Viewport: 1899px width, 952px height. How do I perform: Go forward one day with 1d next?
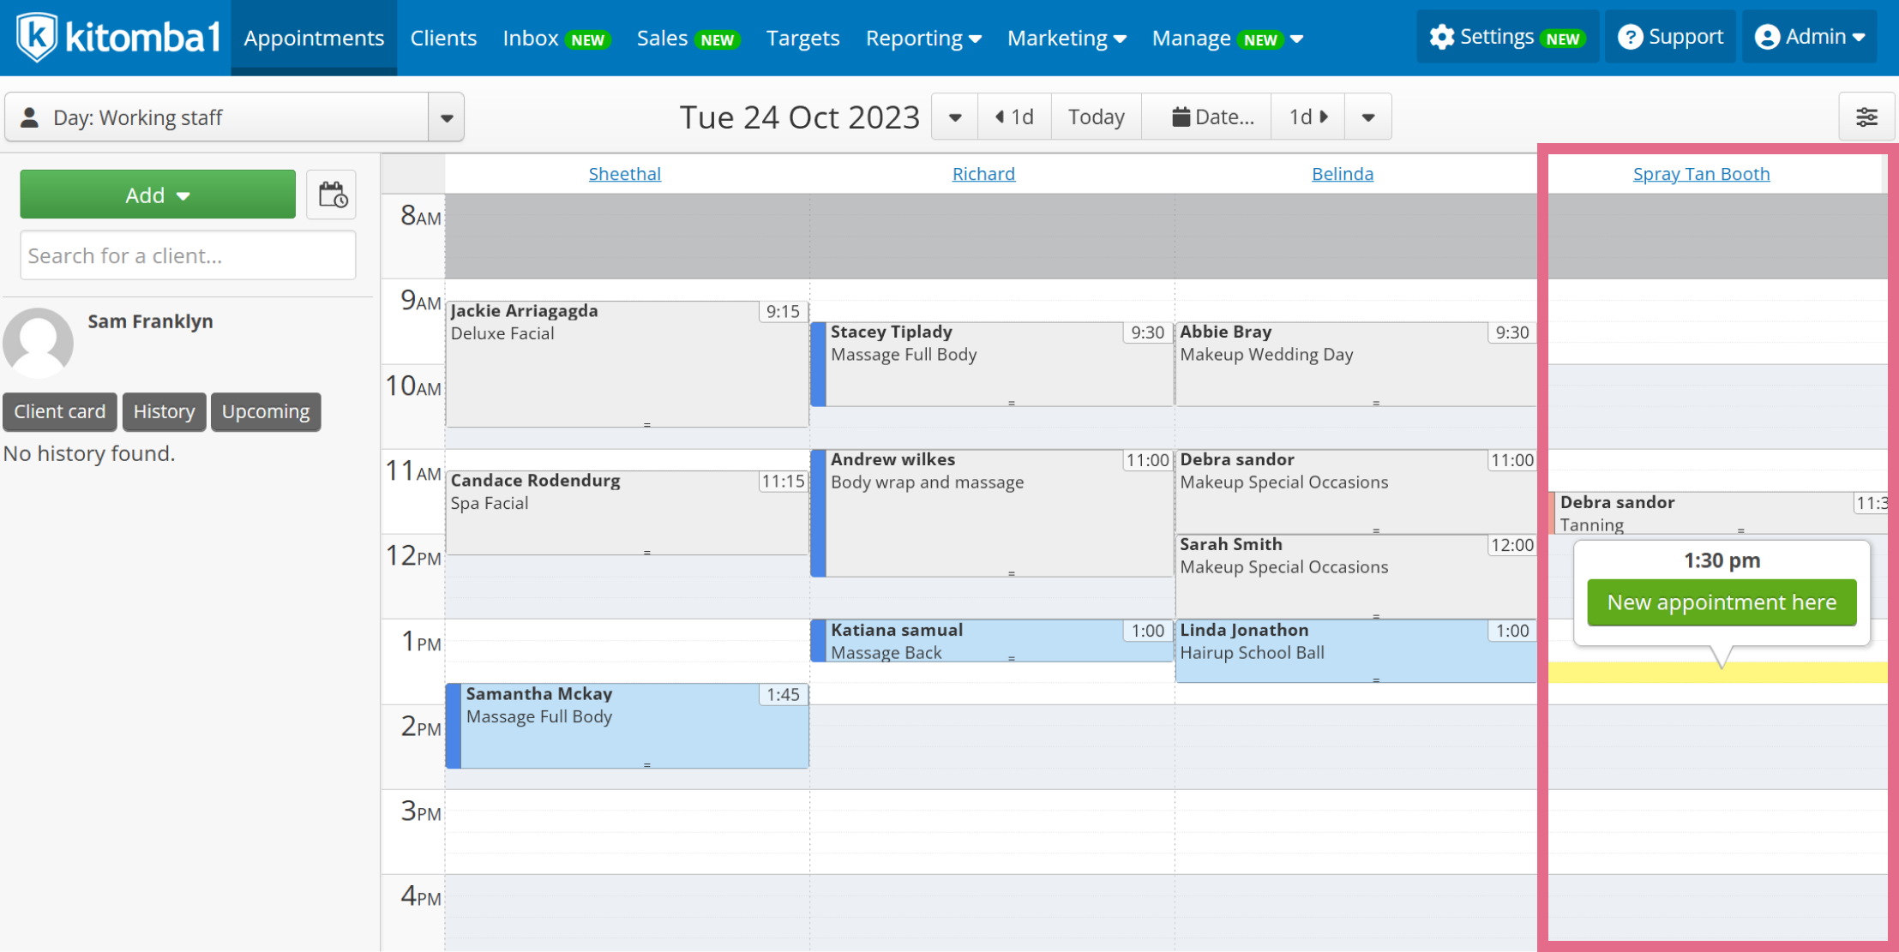pyautogui.click(x=1308, y=117)
